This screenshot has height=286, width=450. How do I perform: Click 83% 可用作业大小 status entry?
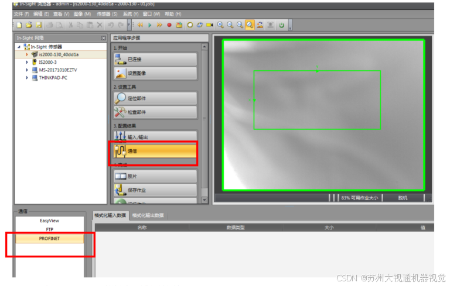[x=360, y=198]
